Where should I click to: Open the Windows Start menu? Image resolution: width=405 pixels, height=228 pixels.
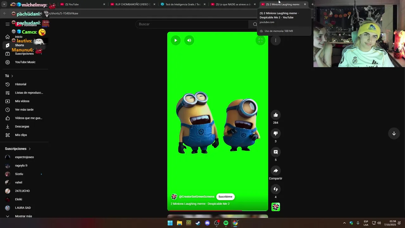pos(170,223)
